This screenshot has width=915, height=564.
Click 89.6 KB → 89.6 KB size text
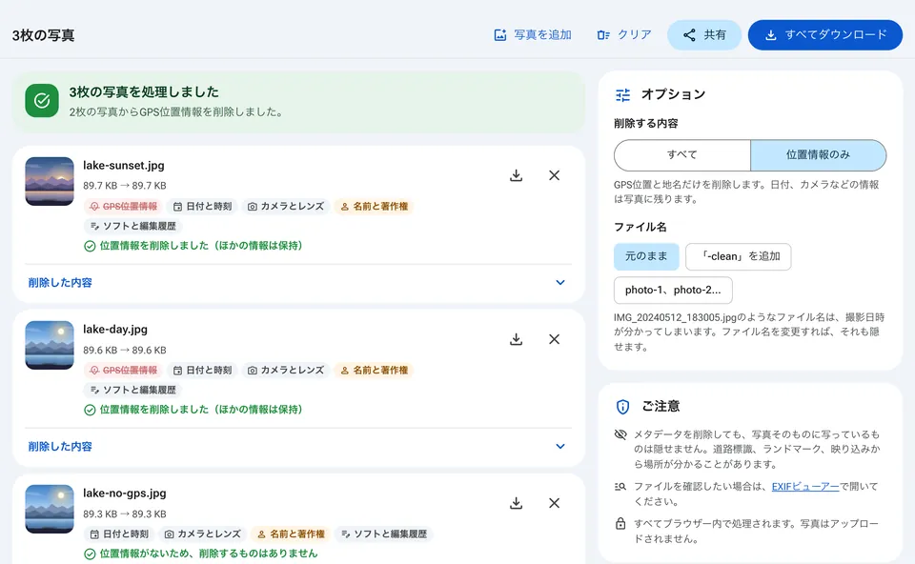tap(124, 350)
